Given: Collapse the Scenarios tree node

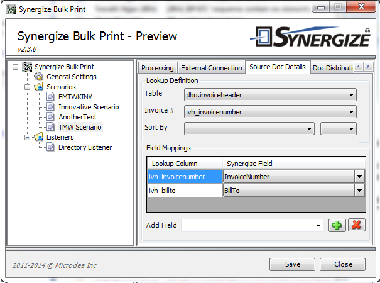Looking at the screenshot, I should coord(27,87).
